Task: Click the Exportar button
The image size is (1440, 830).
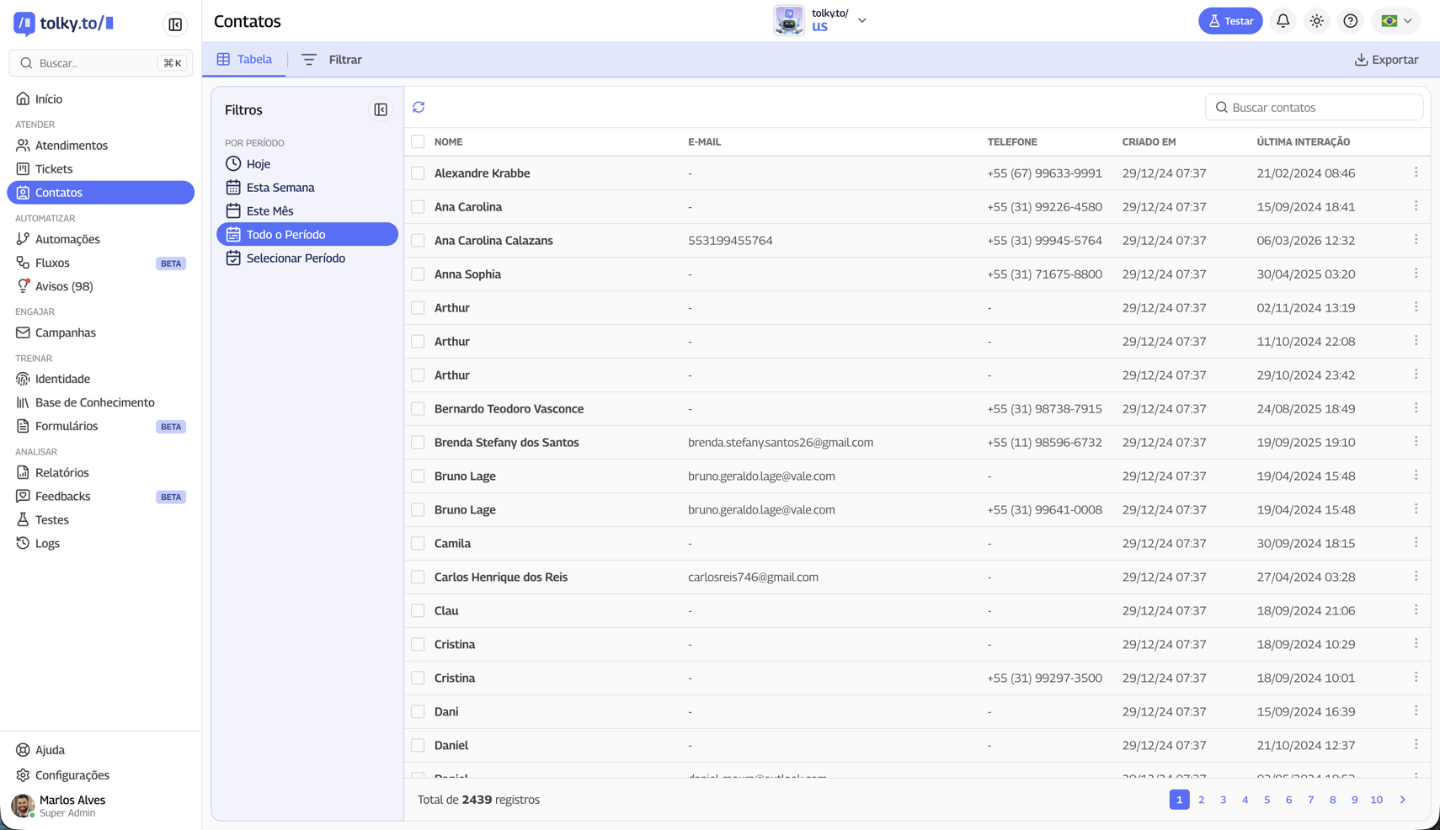Action: coord(1386,60)
